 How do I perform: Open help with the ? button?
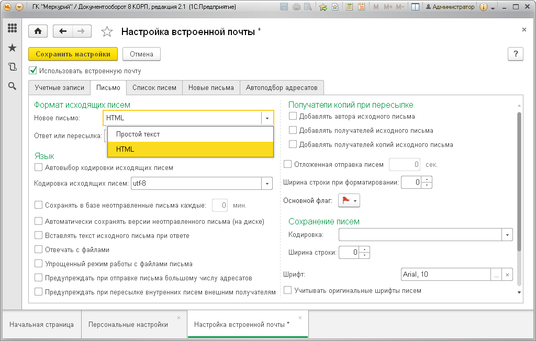coord(516,54)
